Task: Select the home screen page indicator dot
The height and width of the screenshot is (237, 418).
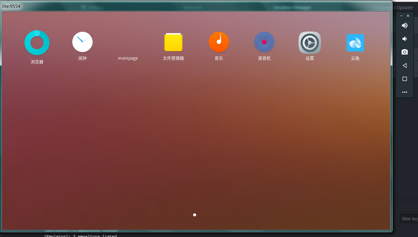Action: 195,215
